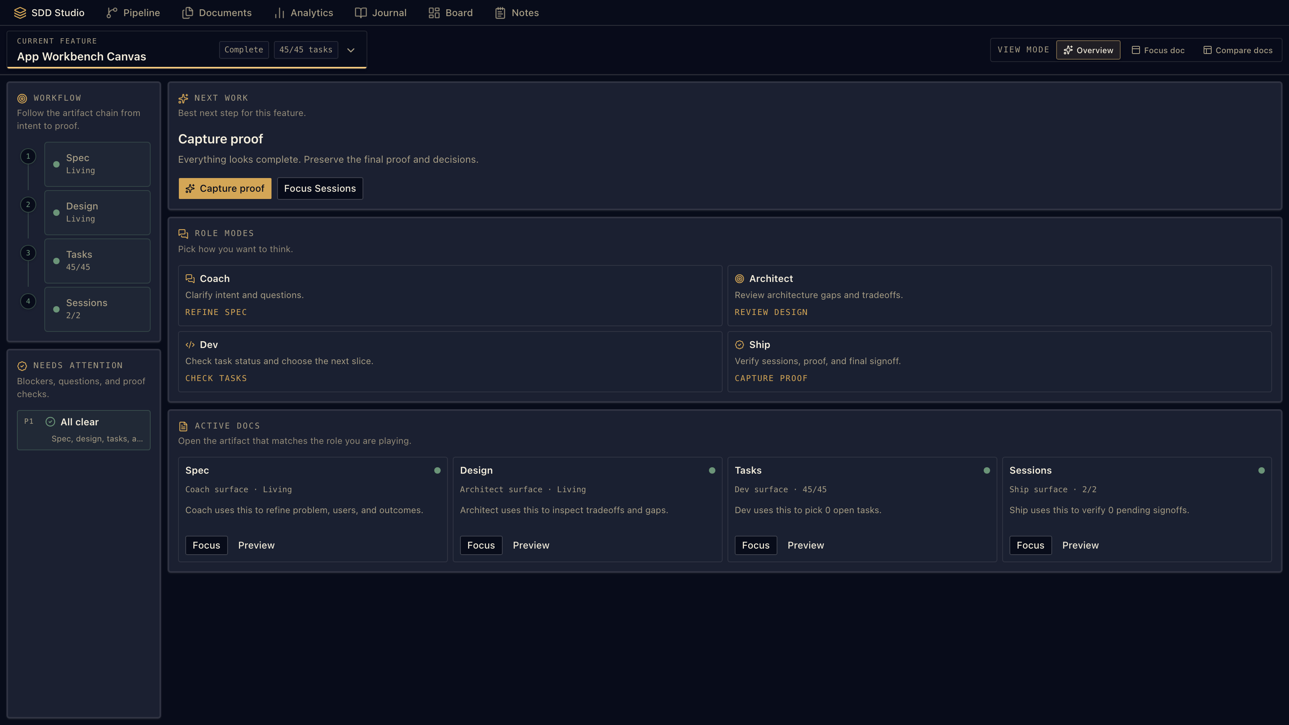The width and height of the screenshot is (1289, 725).
Task: Choose the Coach role mode card
Action: pyautogui.click(x=450, y=296)
